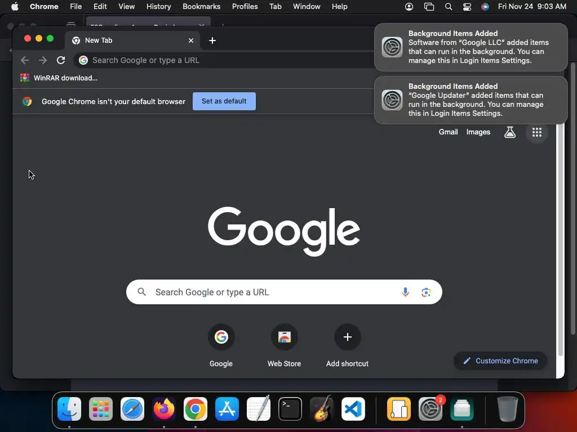This screenshot has height=432, width=577.
Task: Open the Google Updater background items notification
Action: [471, 100]
